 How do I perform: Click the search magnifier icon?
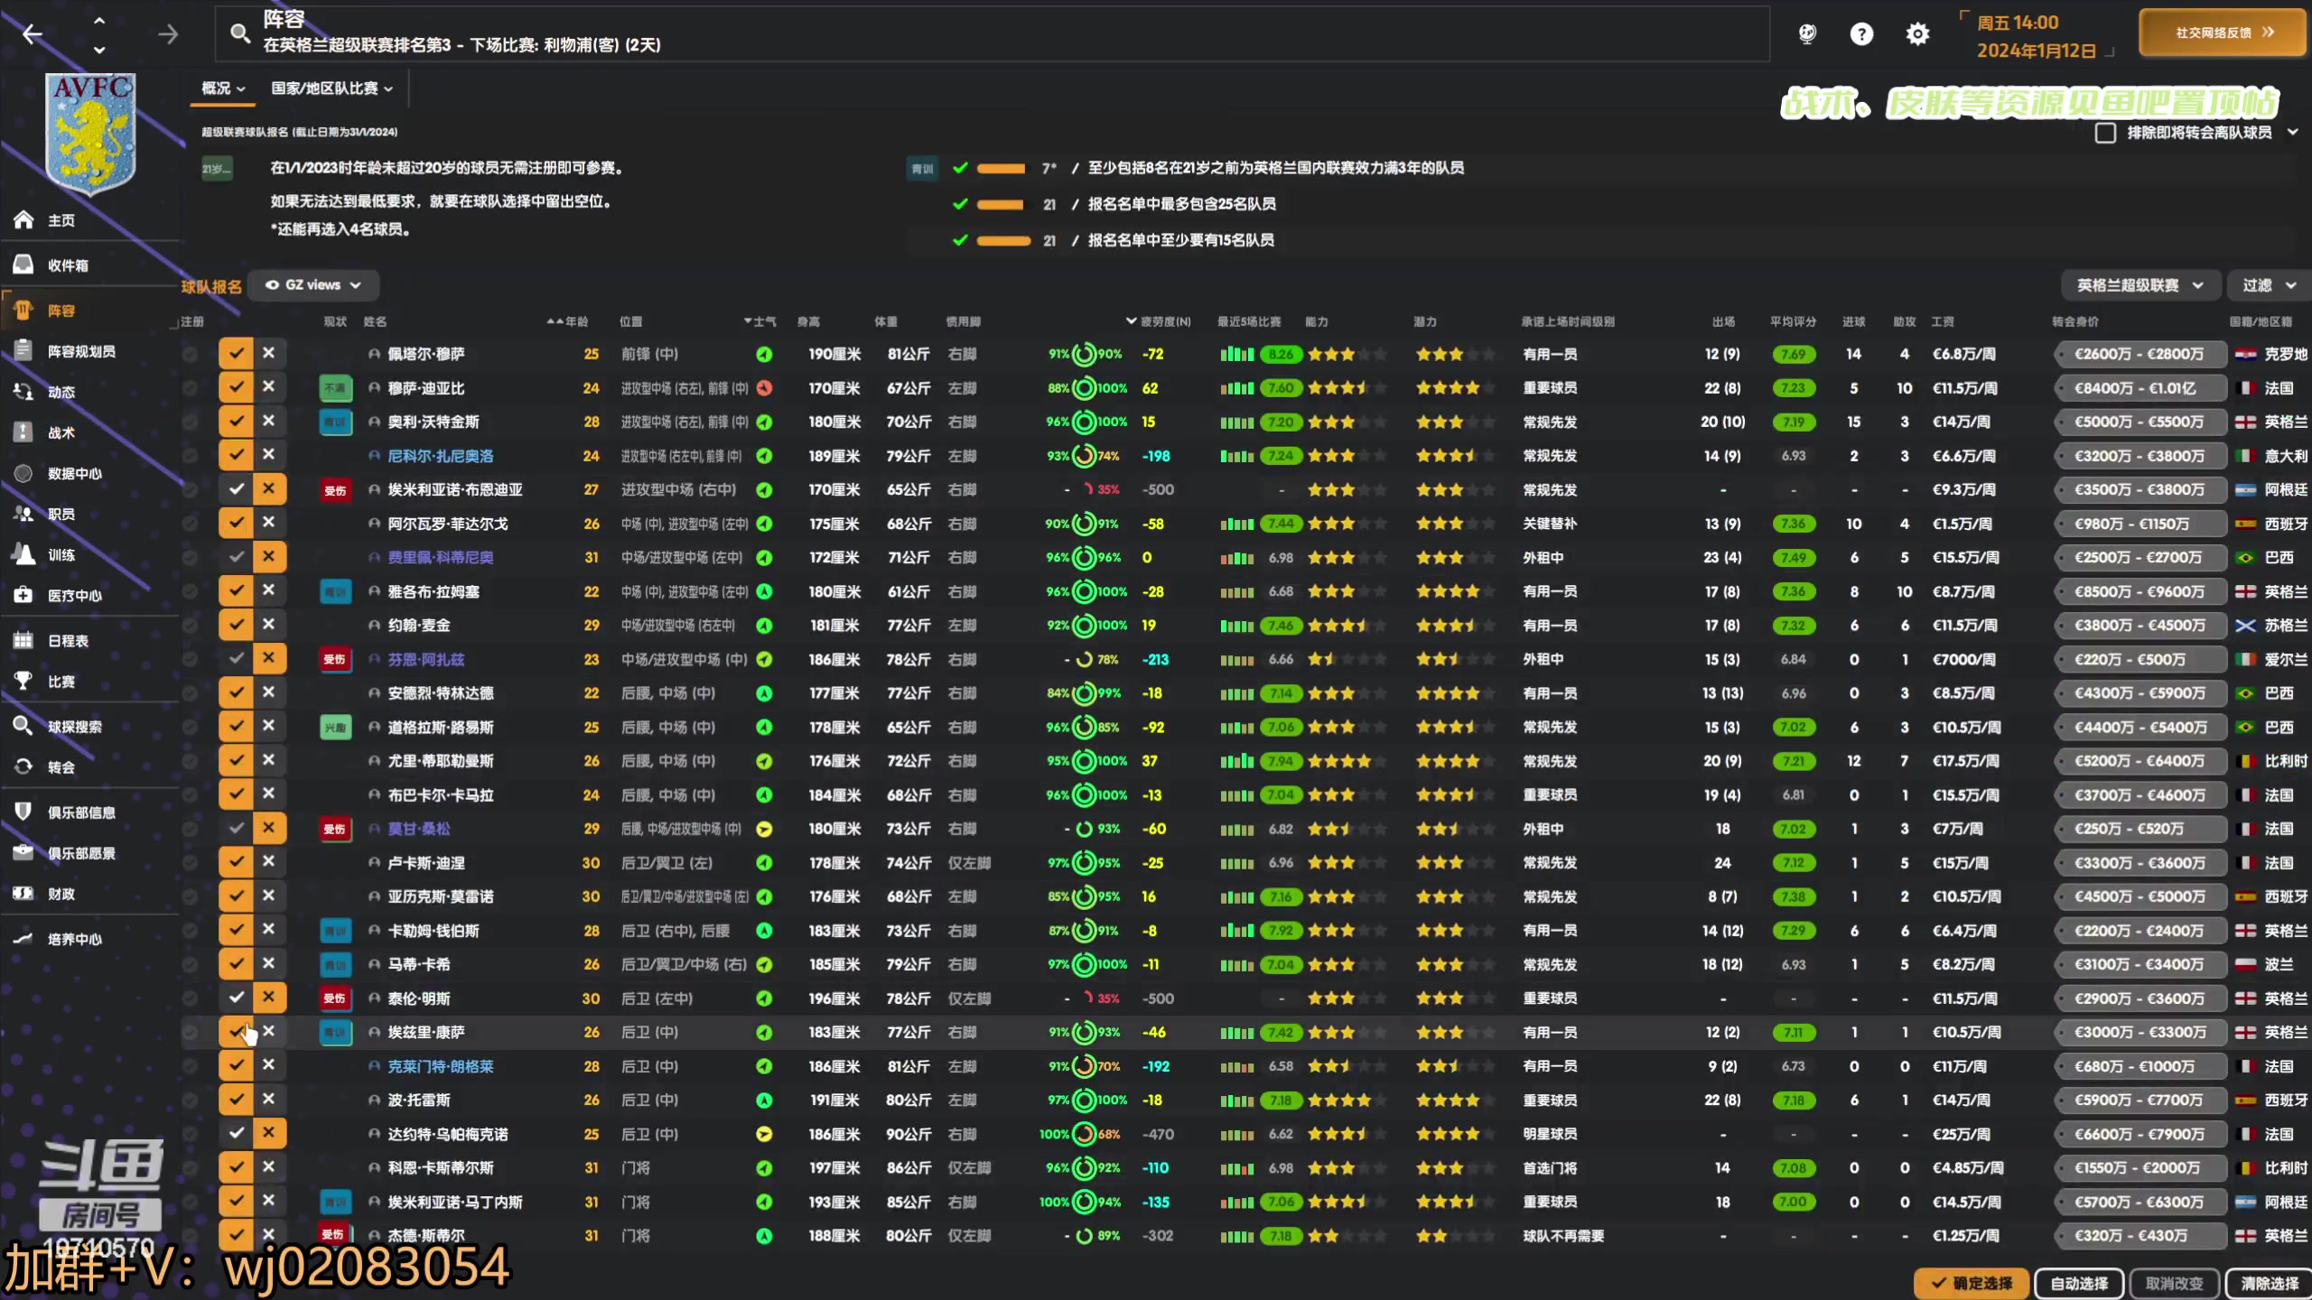[239, 34]
